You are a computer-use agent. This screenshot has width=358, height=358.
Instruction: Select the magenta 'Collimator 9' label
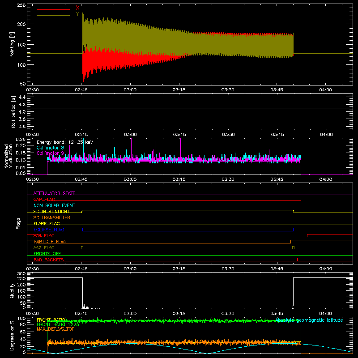click(x=50, y=153)
